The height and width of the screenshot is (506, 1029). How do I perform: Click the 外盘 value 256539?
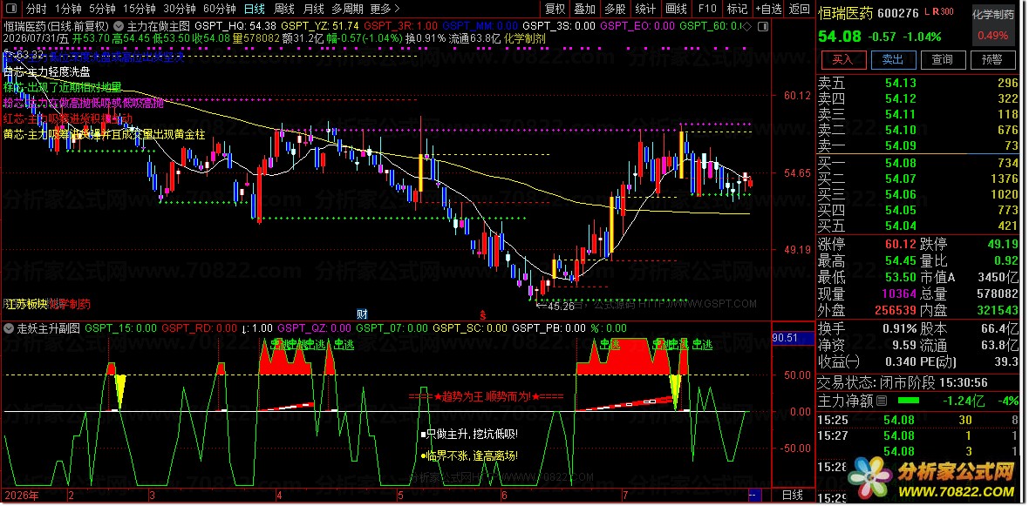point(896,310)
